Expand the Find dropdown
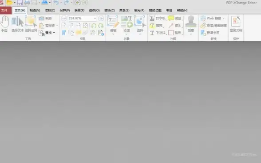Screen dimensions: 261x163 [54, 33]
